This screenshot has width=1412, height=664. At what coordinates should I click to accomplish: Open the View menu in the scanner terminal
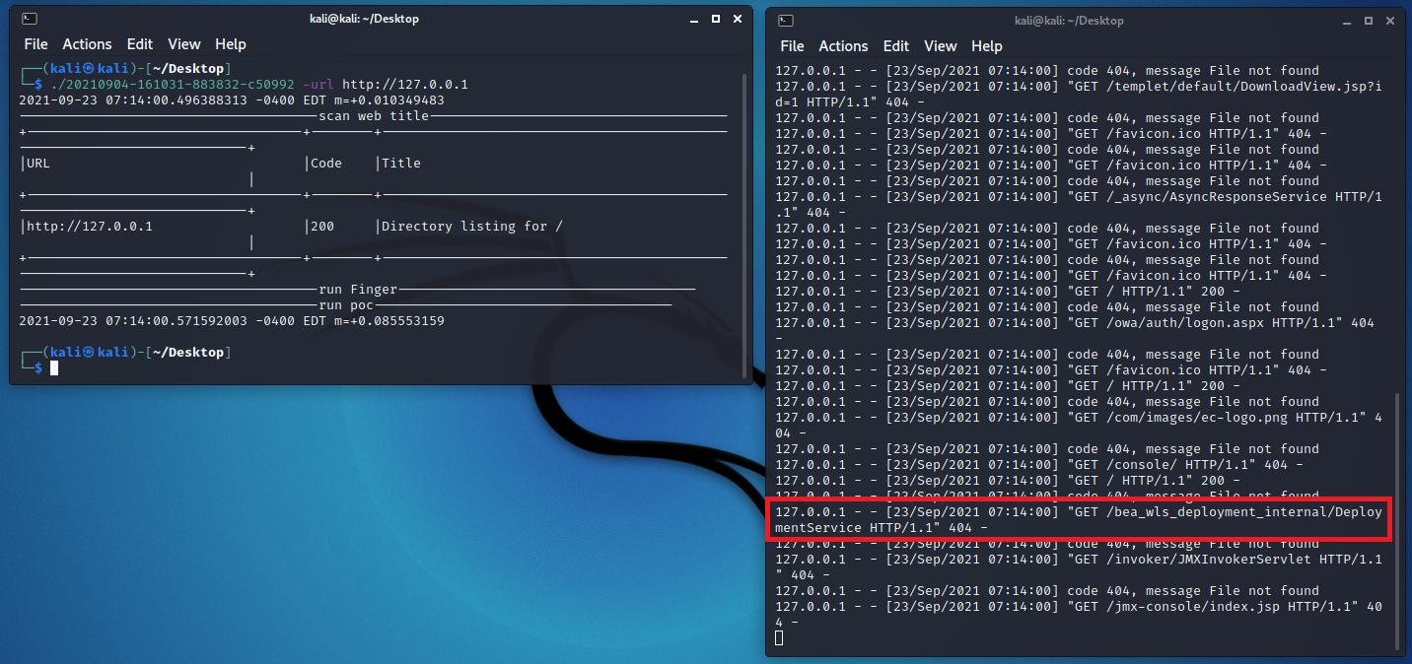(x=183, y=44)
